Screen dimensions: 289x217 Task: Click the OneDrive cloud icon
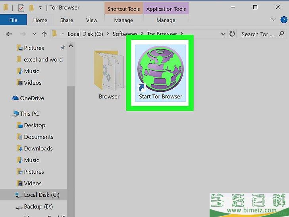[15, 98]
